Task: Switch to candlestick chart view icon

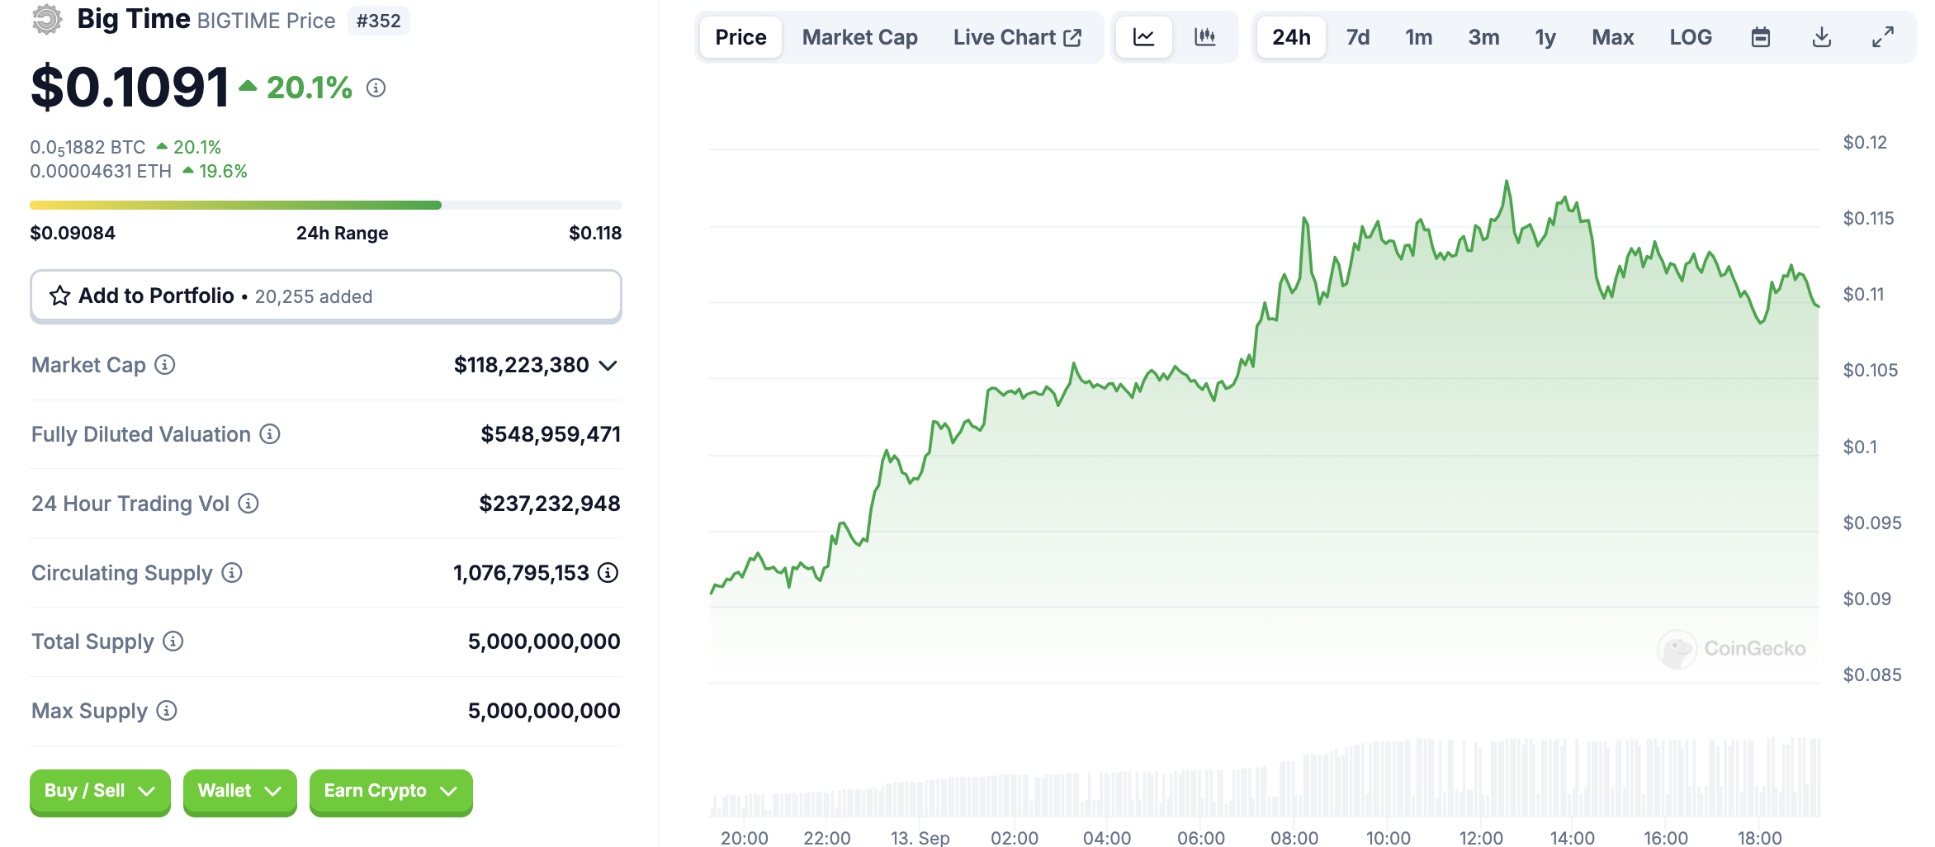Action: [1204, 37]
